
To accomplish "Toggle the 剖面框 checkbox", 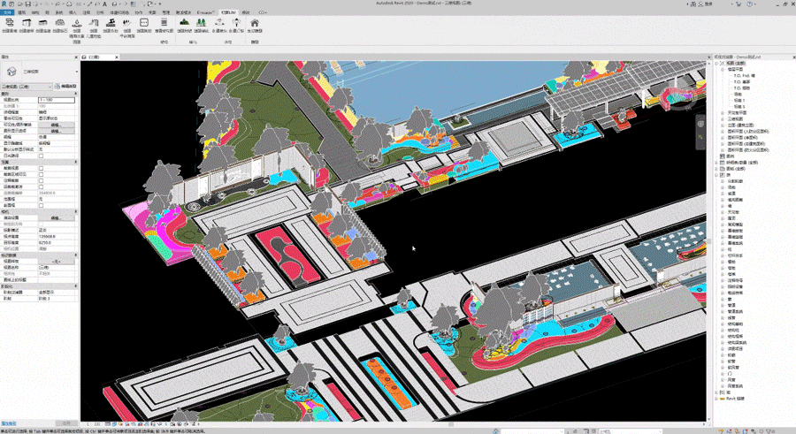I will point(41,205).
